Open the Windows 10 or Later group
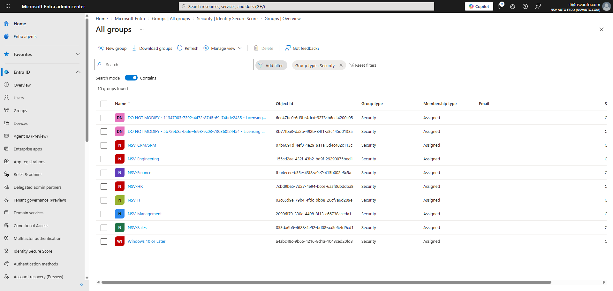 (147, 241)
